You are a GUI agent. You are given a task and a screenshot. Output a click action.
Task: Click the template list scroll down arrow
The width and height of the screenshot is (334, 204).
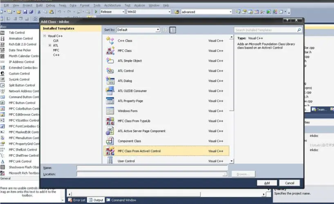[231, 161]
